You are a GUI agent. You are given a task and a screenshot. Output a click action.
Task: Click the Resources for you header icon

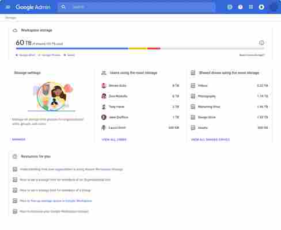point(15,156)
